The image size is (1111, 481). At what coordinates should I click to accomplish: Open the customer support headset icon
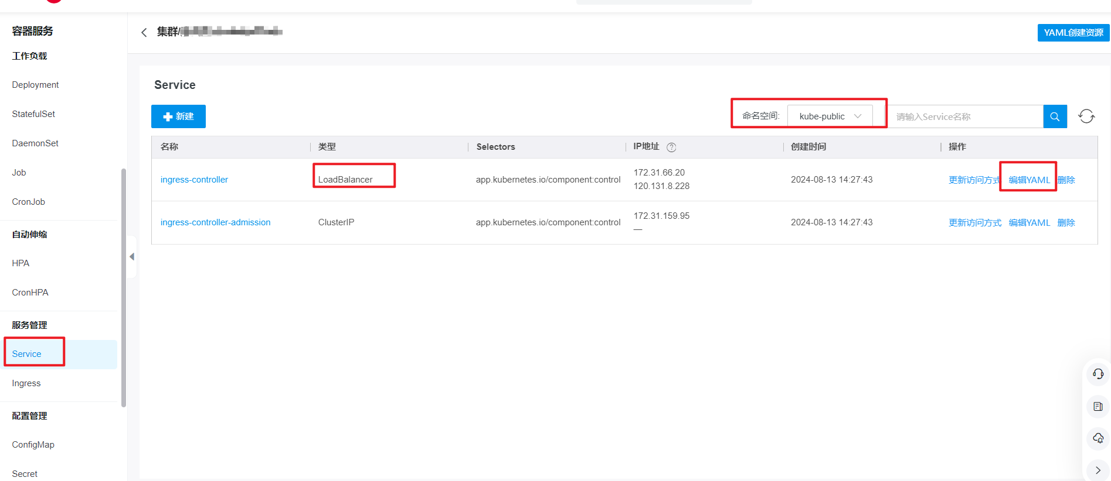click(x=1098, y=374)
